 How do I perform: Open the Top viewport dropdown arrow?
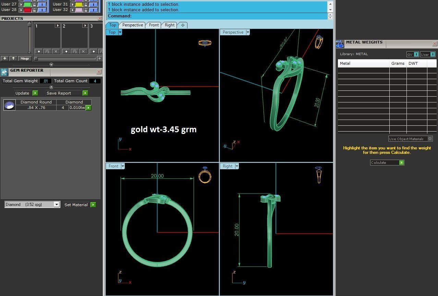point(120,32)
